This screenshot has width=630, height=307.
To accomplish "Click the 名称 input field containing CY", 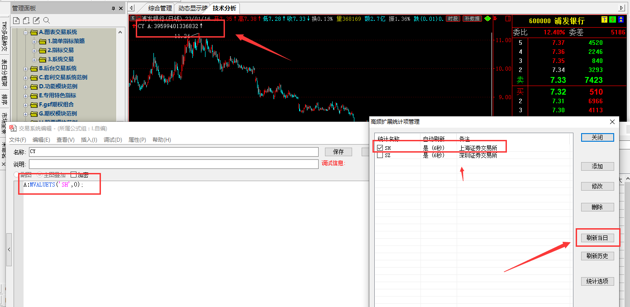I will tap(173, 152).
